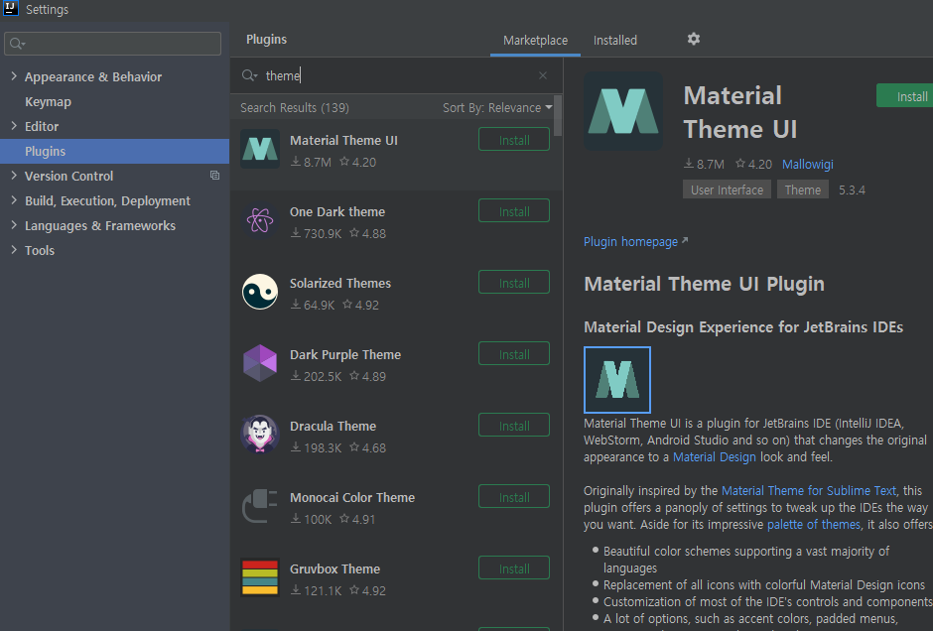
Task: Expand Version Control section
Action: [x=14, y=176]
